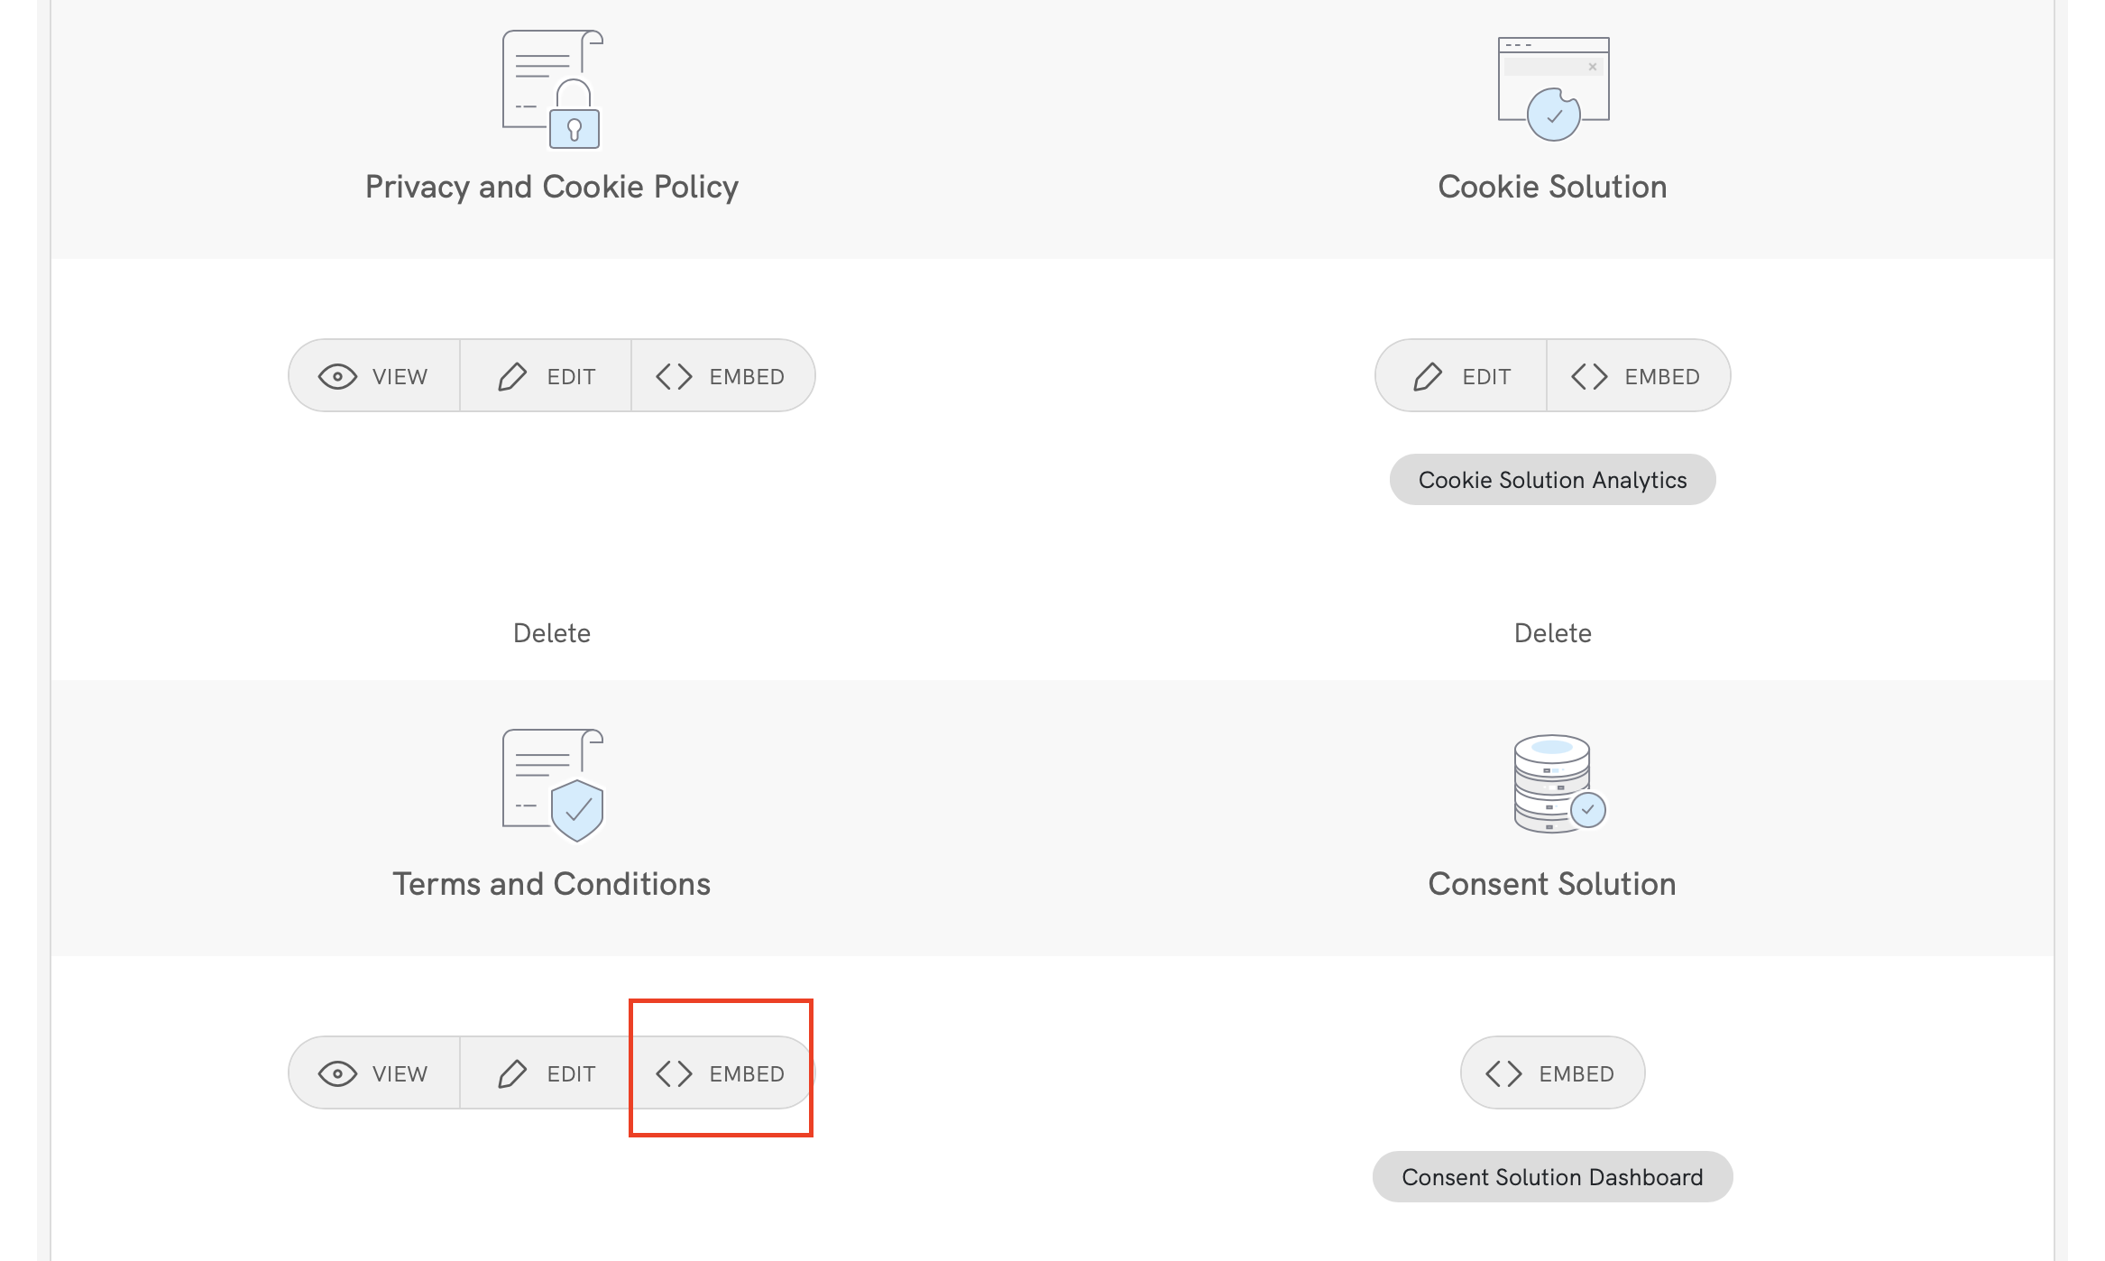Select the eye icon on Privacy Policy View button
The height and width of the screenshot is (1261, 2105).
[x=338, y=375]
